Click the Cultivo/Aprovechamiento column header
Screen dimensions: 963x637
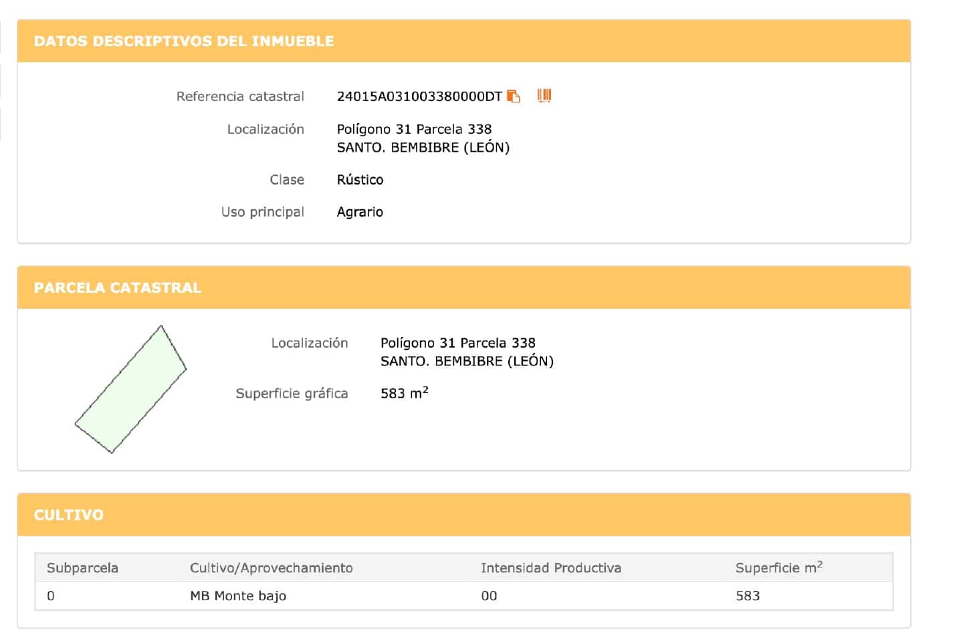(271, 567)
